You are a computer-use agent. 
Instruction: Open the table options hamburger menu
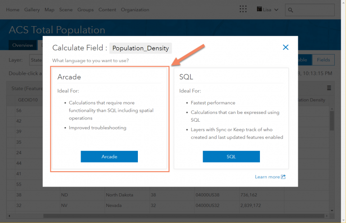[x=329, y=88]
